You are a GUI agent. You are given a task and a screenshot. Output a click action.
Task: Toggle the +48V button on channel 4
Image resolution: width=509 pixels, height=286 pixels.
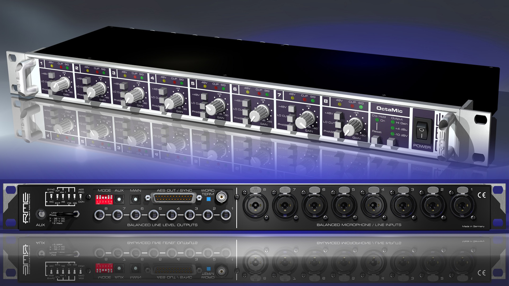(163, 91)
